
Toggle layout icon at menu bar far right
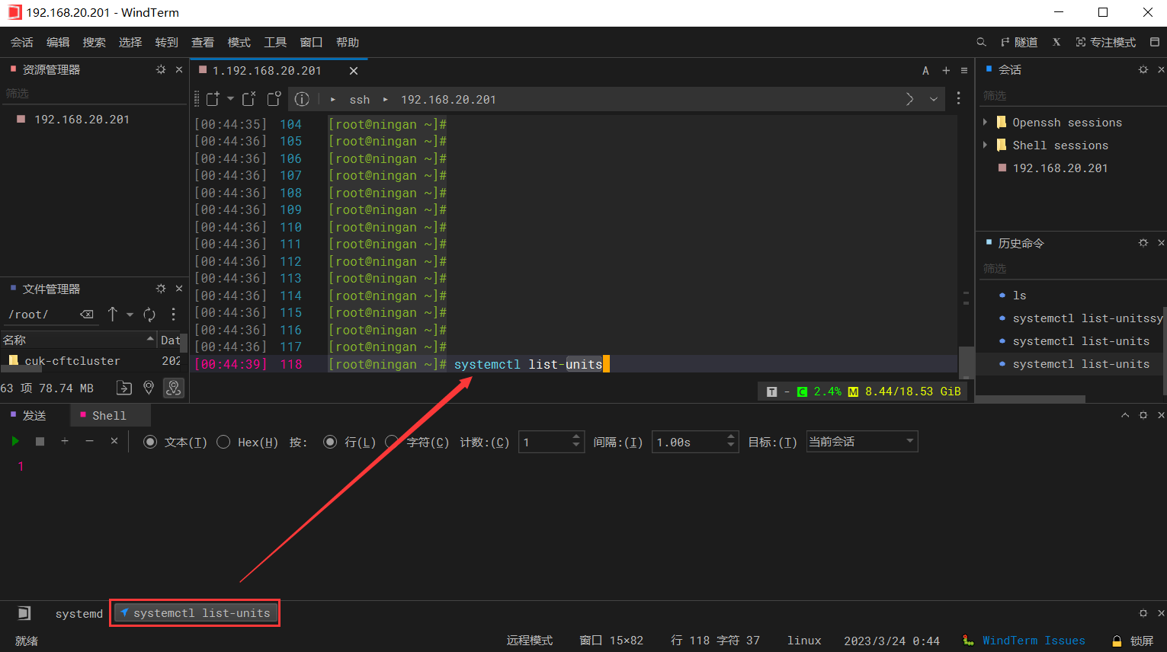coord(1154,42)
